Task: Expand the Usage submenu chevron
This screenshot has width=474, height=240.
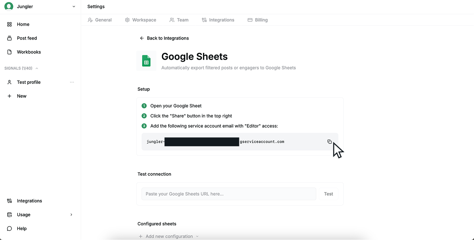Action: pyautogui.click(x=71, y=215)
